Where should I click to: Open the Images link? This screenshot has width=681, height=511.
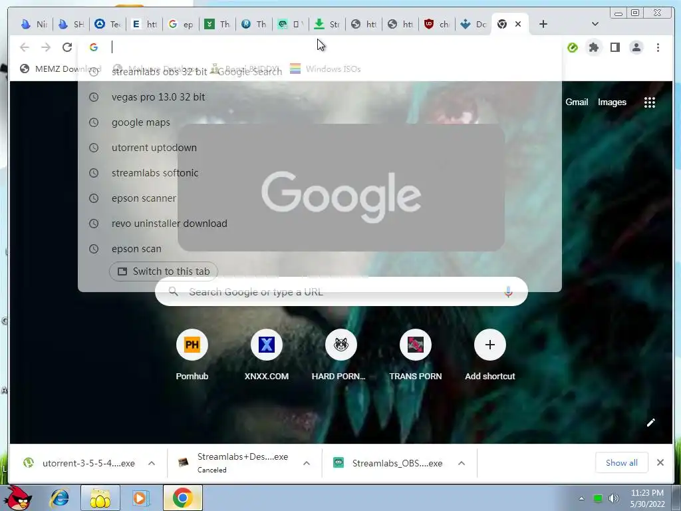[x=612, y=102]
